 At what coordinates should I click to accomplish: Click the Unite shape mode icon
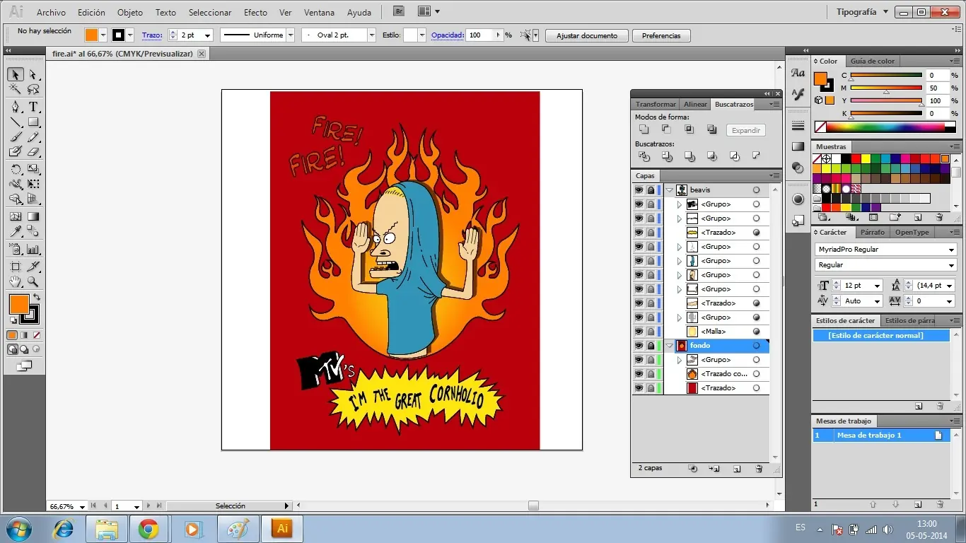(x=644, y=129)
